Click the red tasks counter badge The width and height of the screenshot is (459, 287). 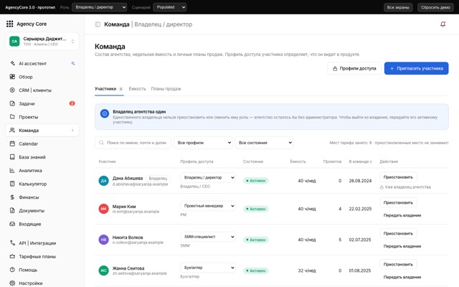coord(72,103)
